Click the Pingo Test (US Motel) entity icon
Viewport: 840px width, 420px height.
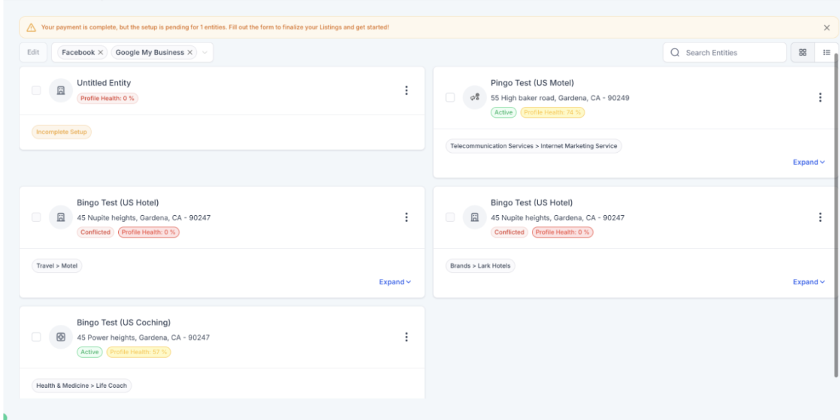473,97
